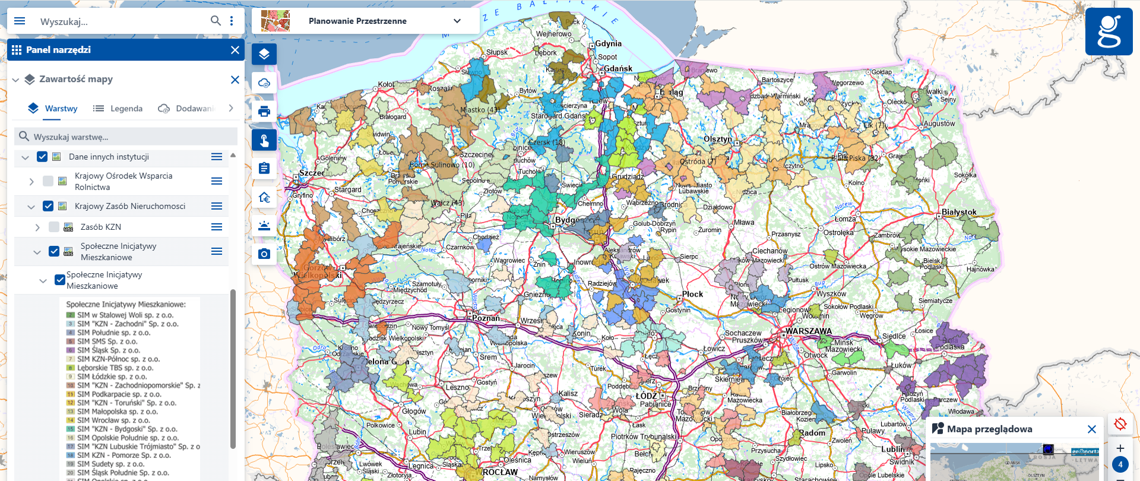Focus the main Wyszukaj search field
Screen dimensions: 1140x481
(x=122, y=21)
